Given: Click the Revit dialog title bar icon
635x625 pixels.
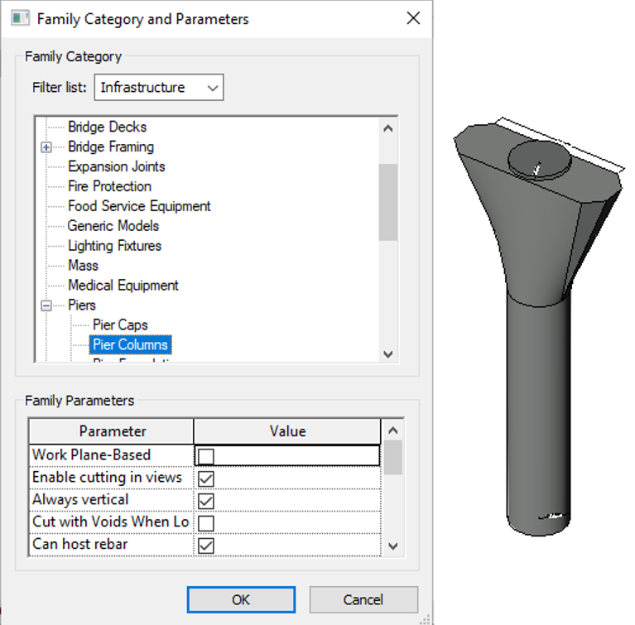Looking at the screenshot, I should tap(20, 18).
